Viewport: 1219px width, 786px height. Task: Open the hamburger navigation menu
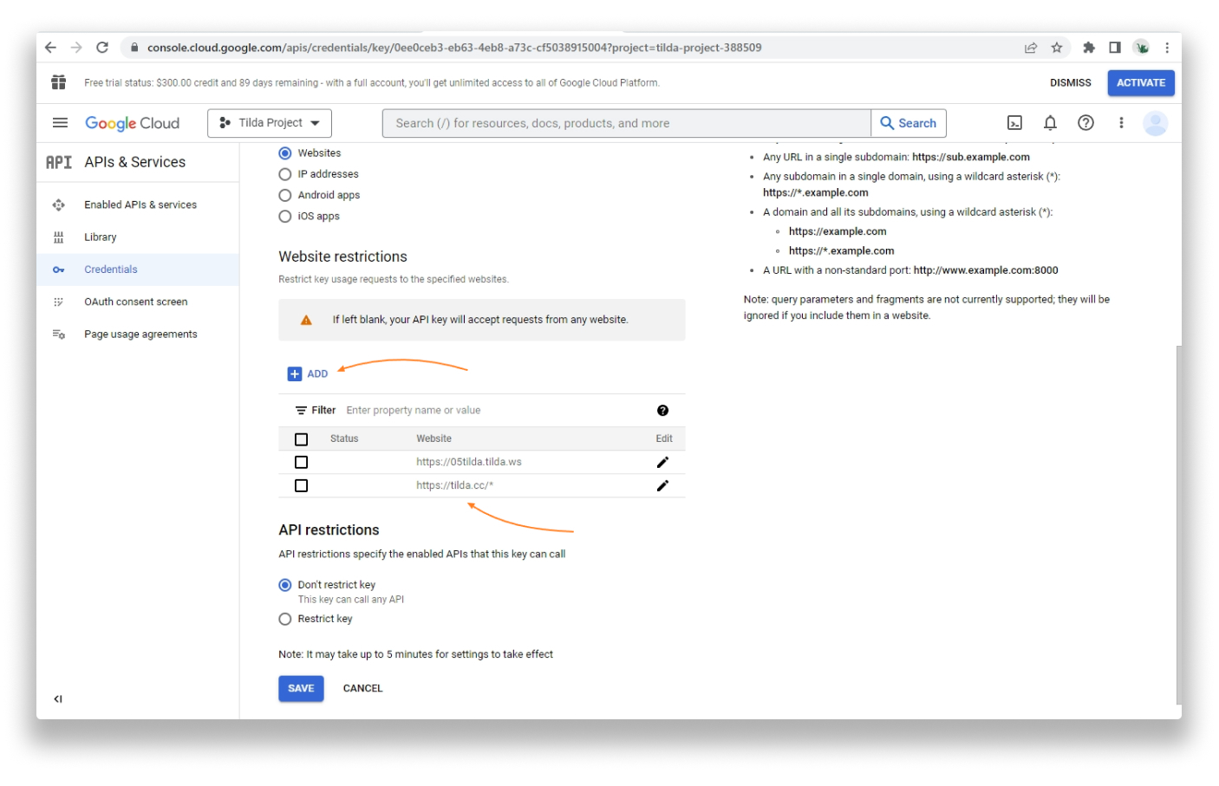click(x=60, y=123)
